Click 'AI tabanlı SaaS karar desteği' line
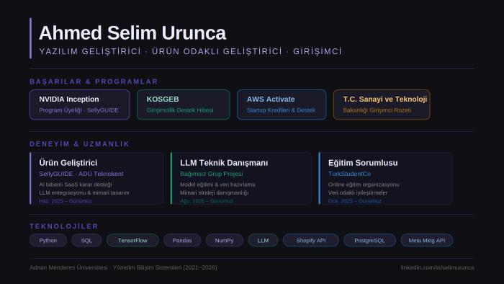 (76, 185)
